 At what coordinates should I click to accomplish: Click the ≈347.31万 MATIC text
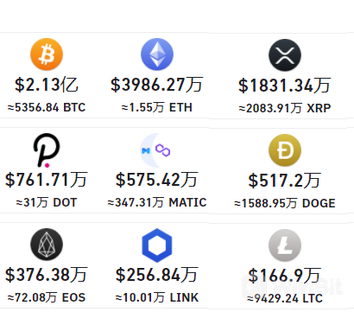click(157, 202)
